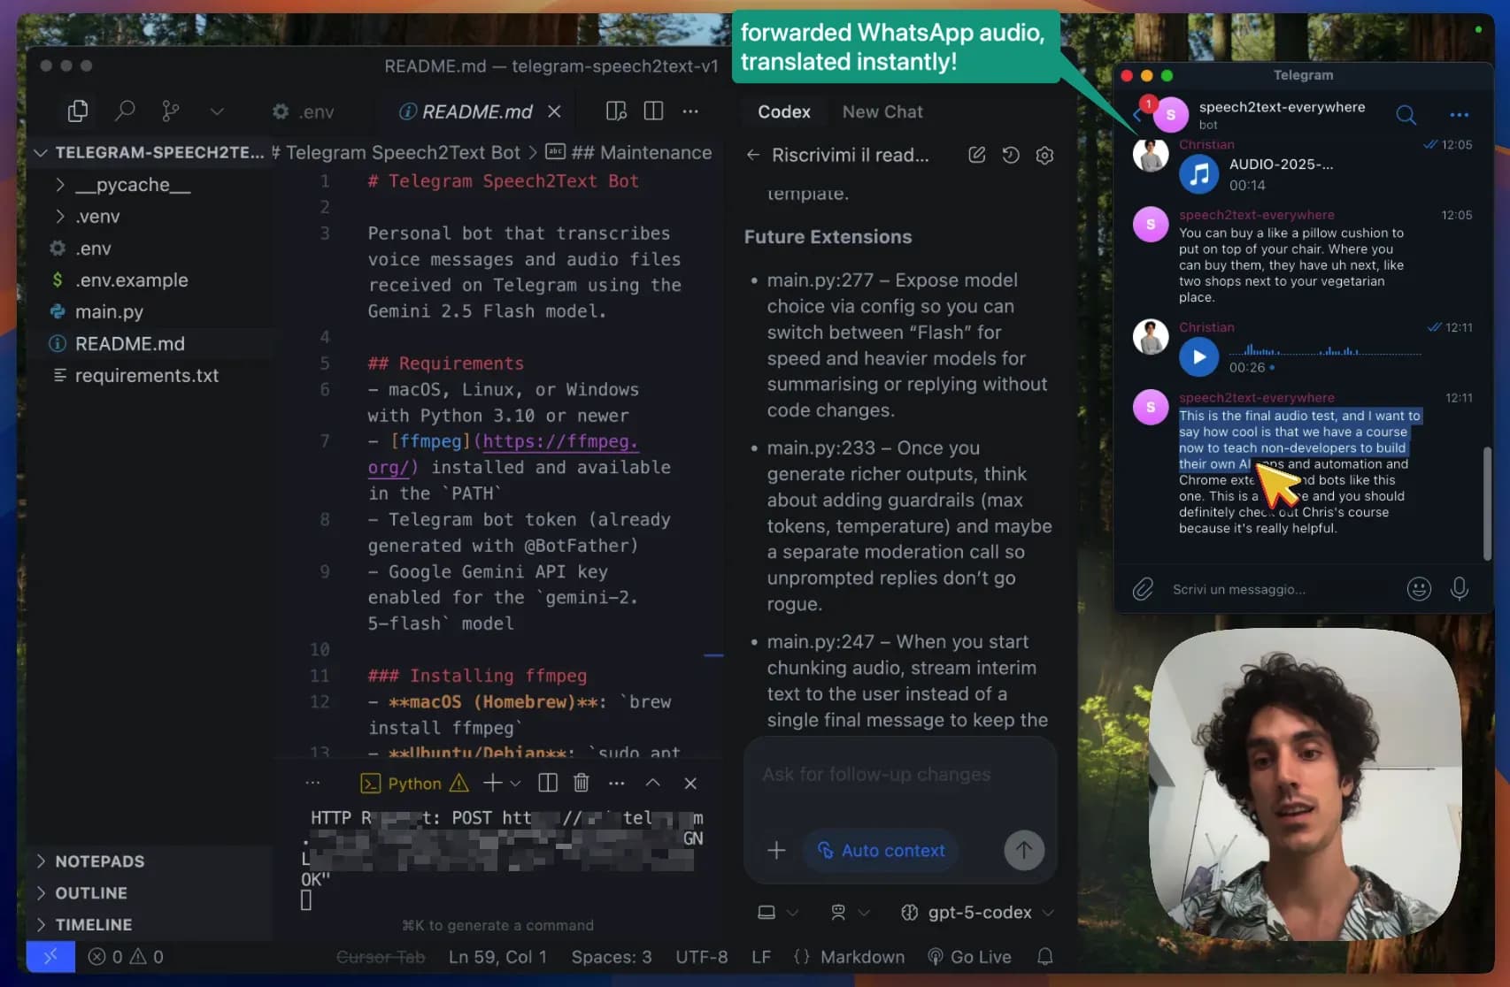Expand the OUTLINE section
1510x987 pixels.
91,893
